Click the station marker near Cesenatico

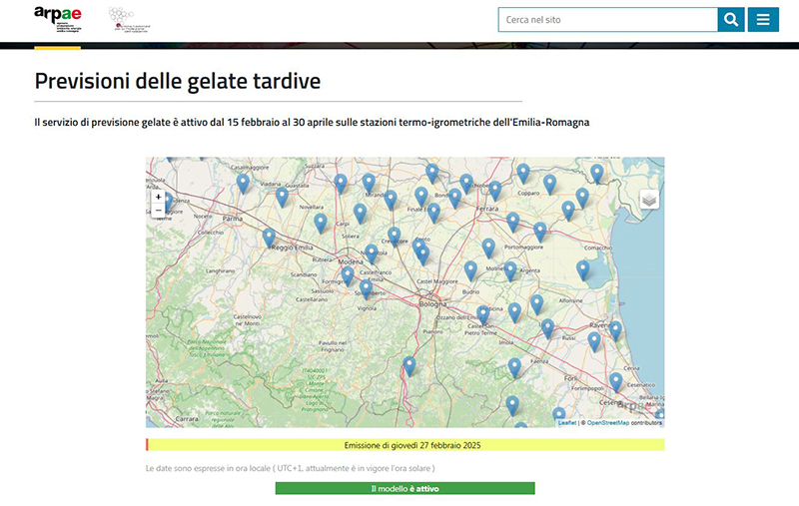click(x=616, y=381)
